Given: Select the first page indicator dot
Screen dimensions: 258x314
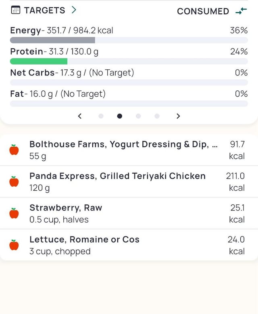Looking at the screenshot, I should coord(101,116).
